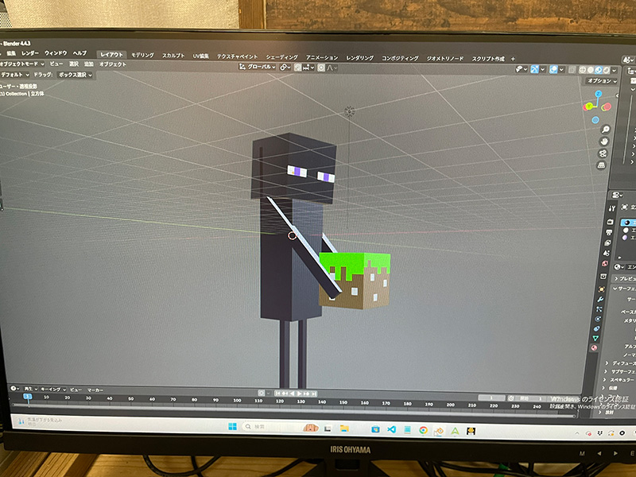Open the グローバル transform orientation dropdown
The height and width of the screenshot is (477, 636).
tap(258, 67)
